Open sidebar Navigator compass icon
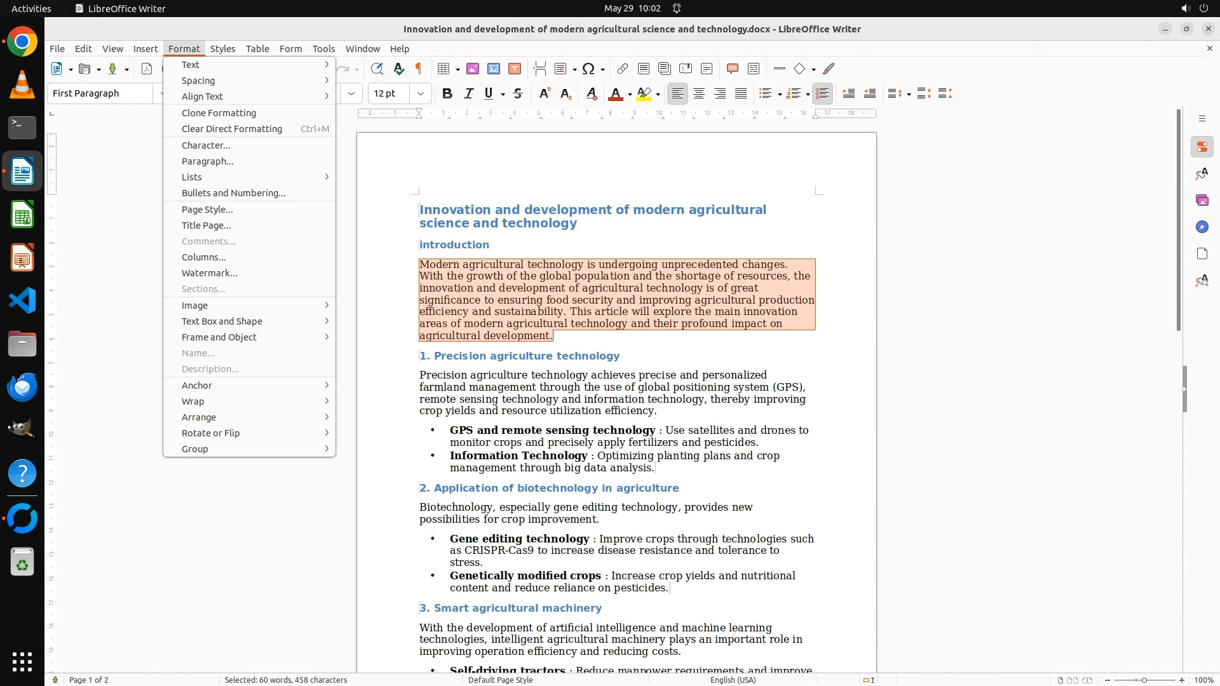 point(1202,227)
